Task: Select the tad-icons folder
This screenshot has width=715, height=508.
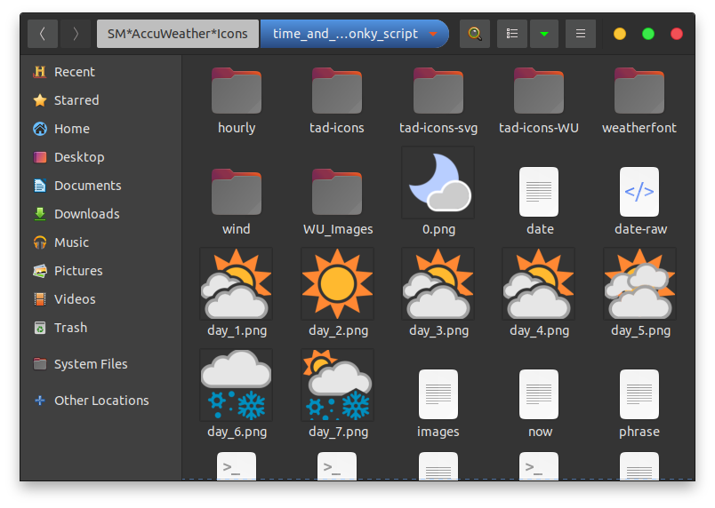Action: [337, 91]
